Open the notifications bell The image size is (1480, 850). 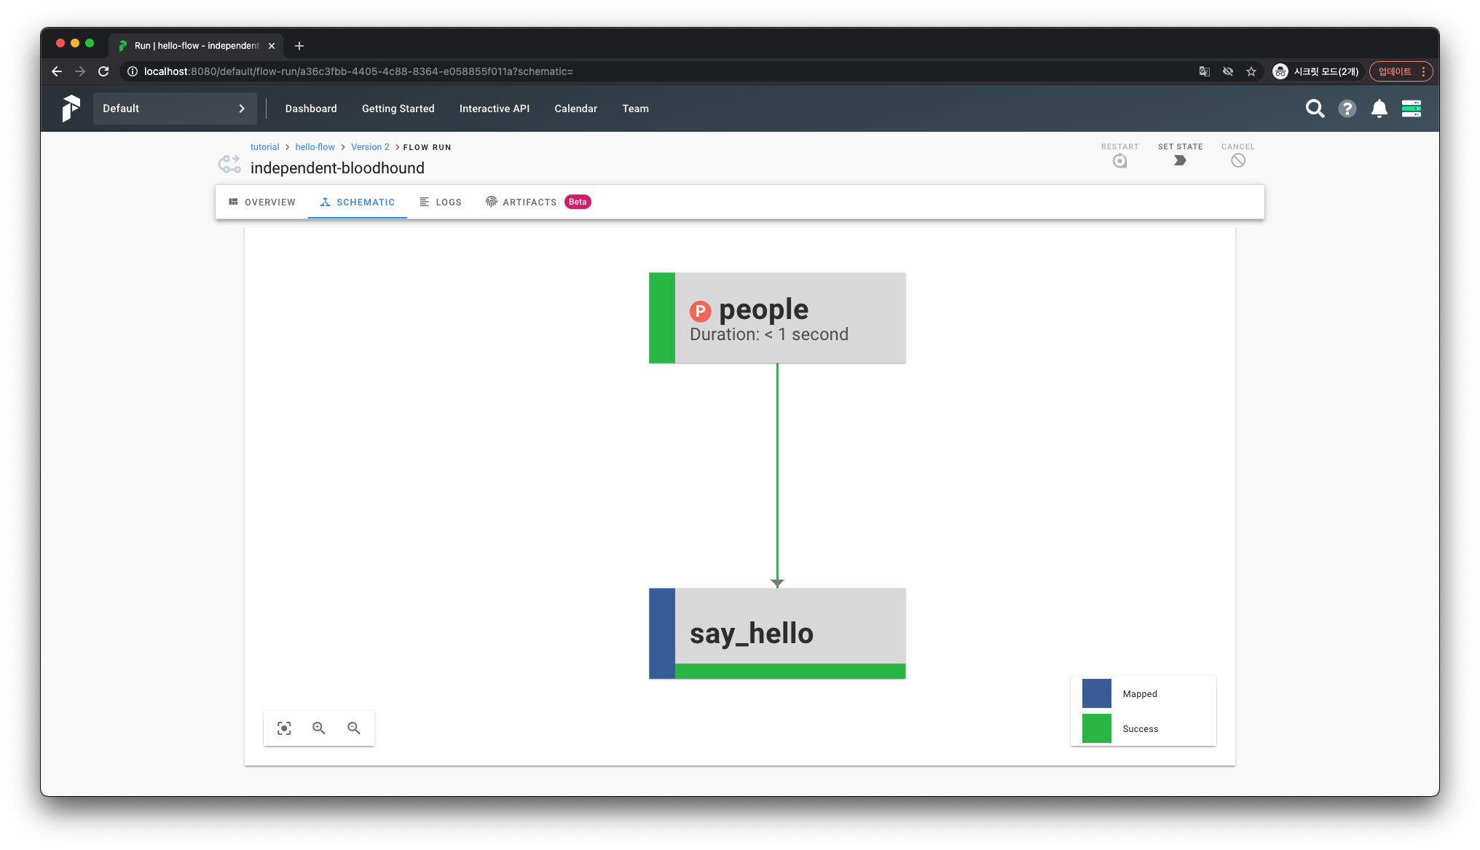click(1379, 109)
